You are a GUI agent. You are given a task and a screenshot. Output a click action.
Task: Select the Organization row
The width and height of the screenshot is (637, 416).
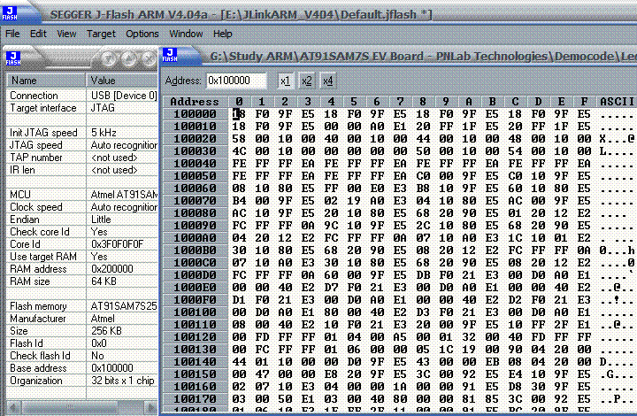tap(82, 381)
